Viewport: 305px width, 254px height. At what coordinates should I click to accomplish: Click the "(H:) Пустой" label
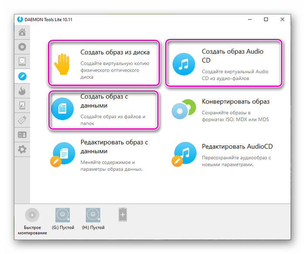93,227
